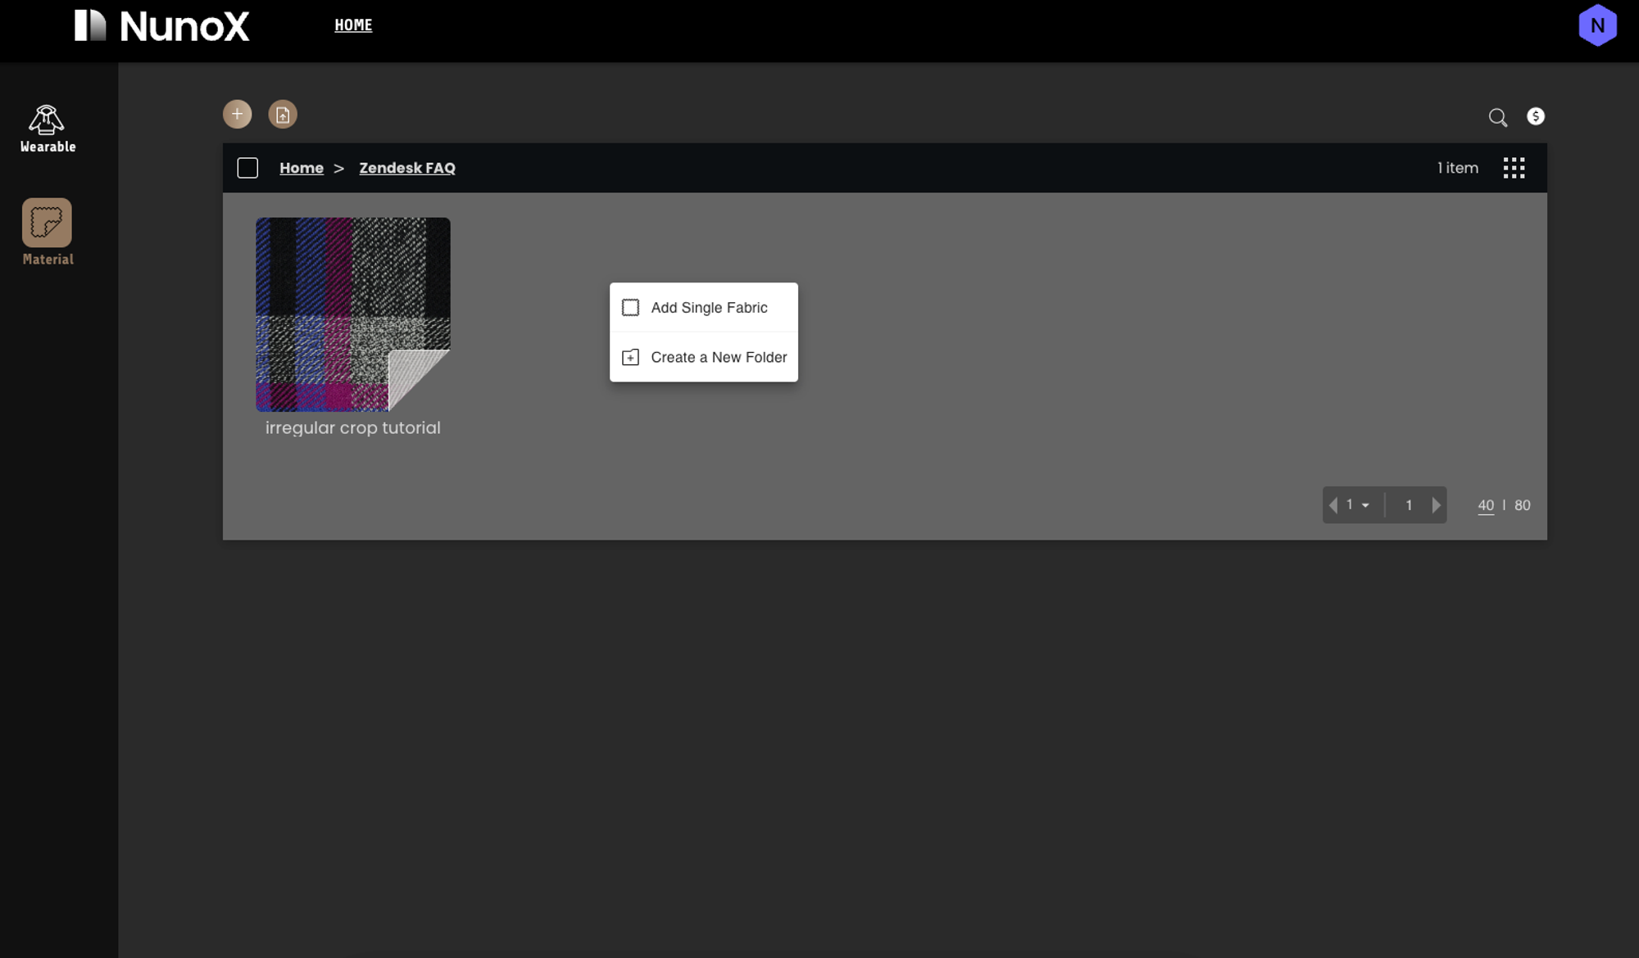Image resolution: width=1639 pixels, height=958 pixels.
Task: Expand the page number dropdown
Action: (x=1357, y=505)
